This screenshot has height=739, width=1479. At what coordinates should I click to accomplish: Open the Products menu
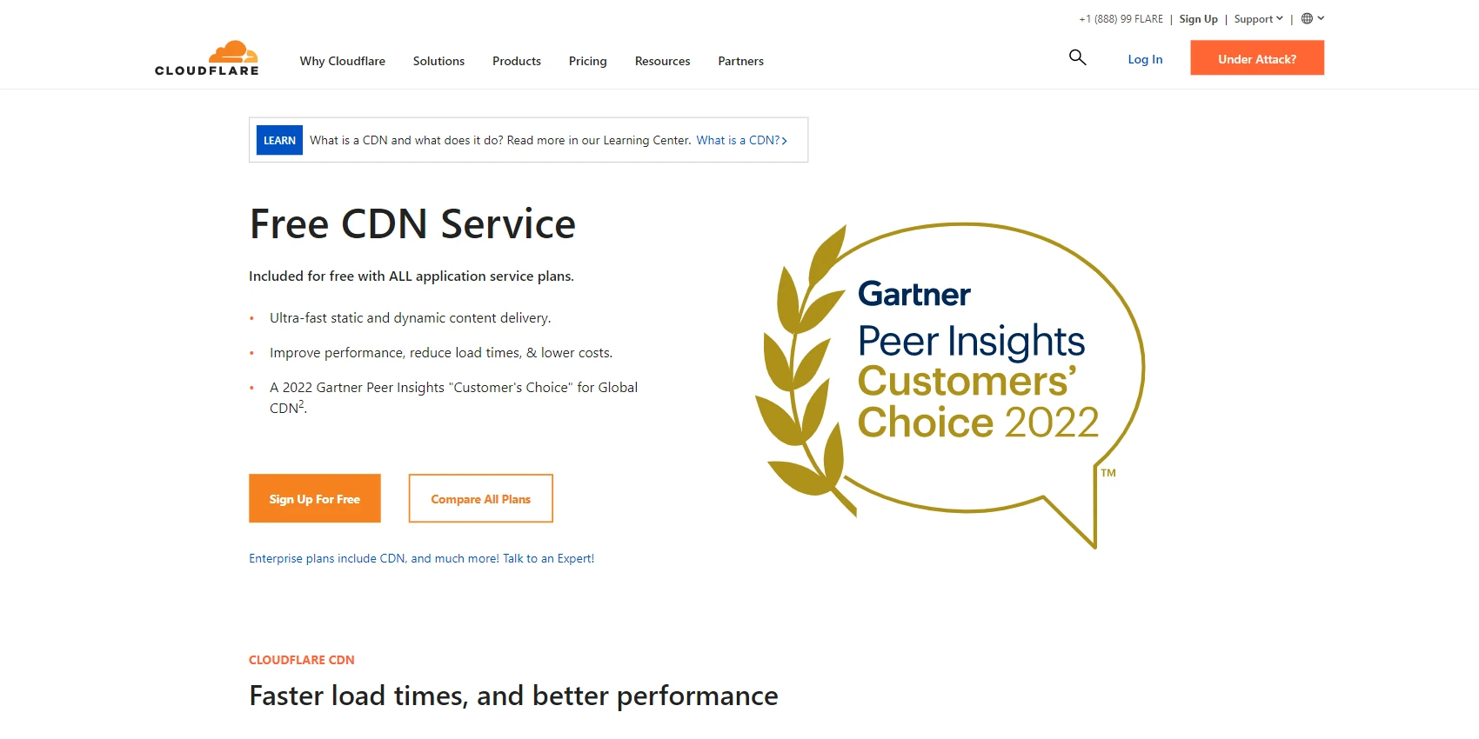[517, 61]
